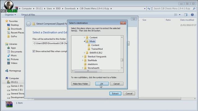Cancel the Extract wizard
This screenshot has height=111, width=198.
129,93
